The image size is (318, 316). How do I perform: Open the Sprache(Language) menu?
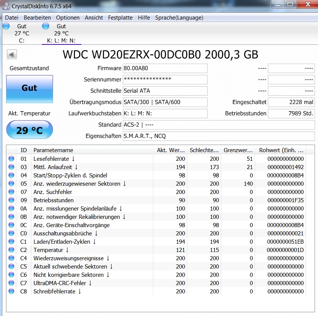pos(179,18)
